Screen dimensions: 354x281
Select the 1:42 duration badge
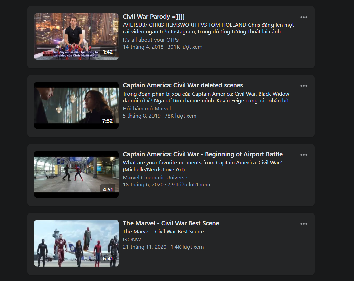click(x=108, y=52)
